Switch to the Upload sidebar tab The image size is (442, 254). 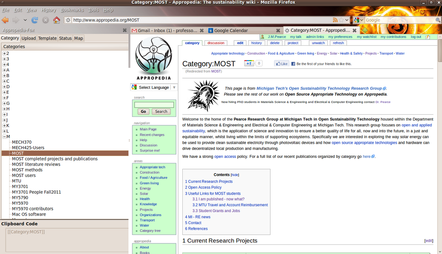(28, 38)
